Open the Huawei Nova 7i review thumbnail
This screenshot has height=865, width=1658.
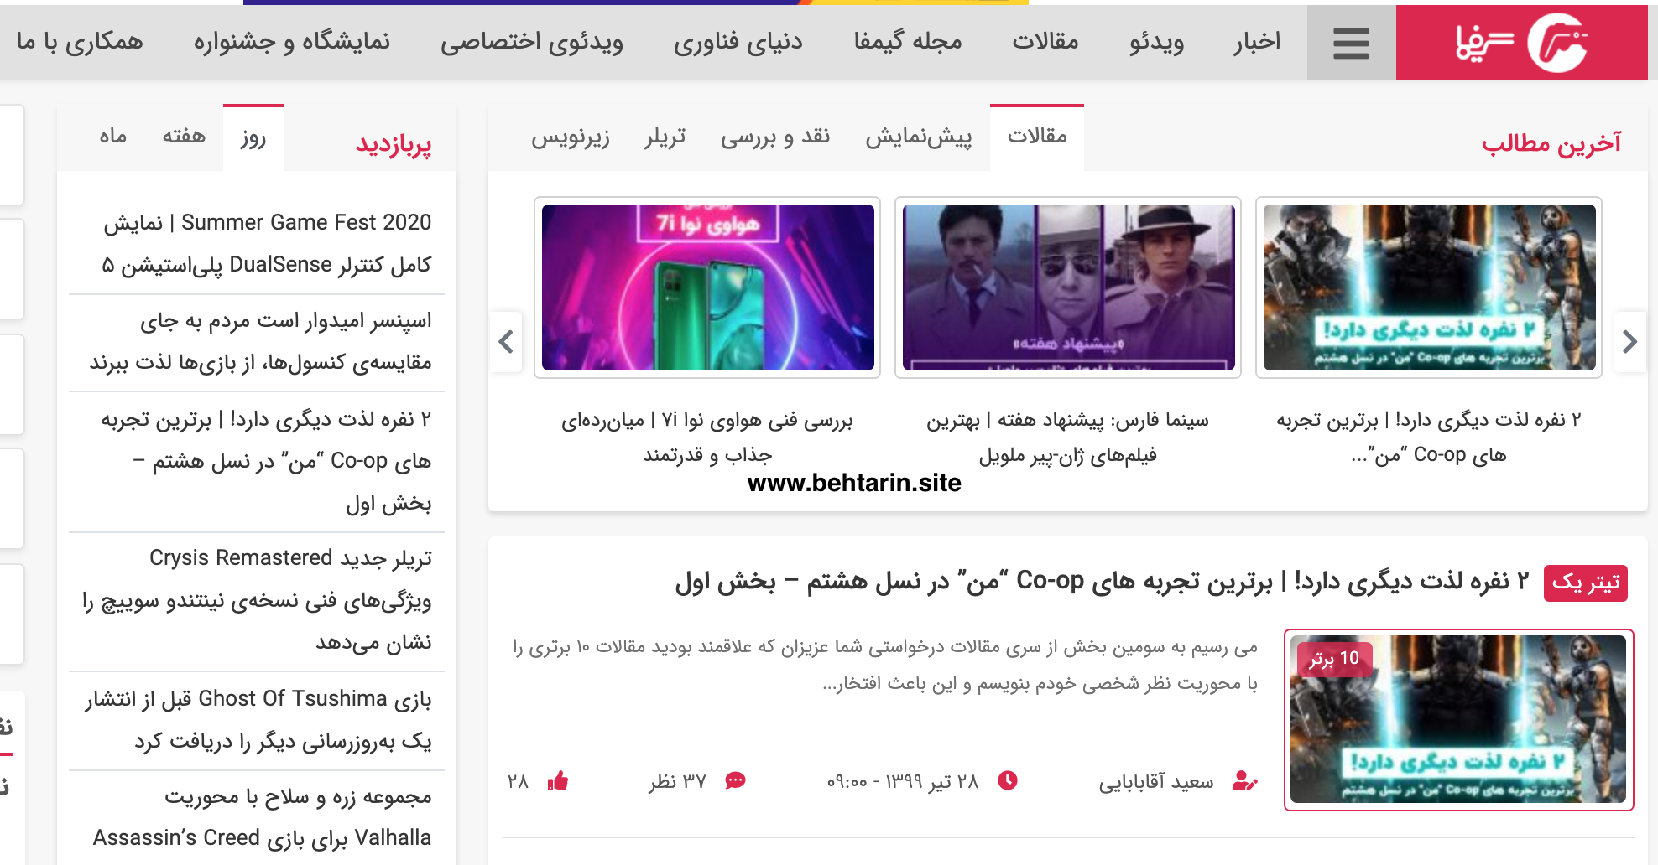(x=707, y=287)
